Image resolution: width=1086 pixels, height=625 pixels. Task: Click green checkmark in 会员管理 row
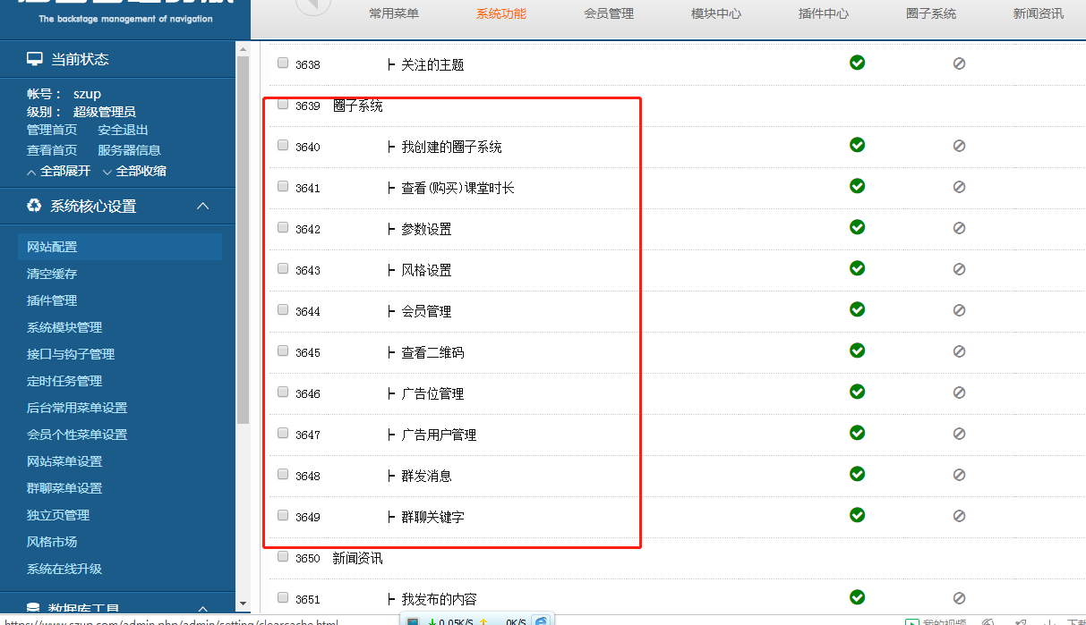[x=857, y=309]
